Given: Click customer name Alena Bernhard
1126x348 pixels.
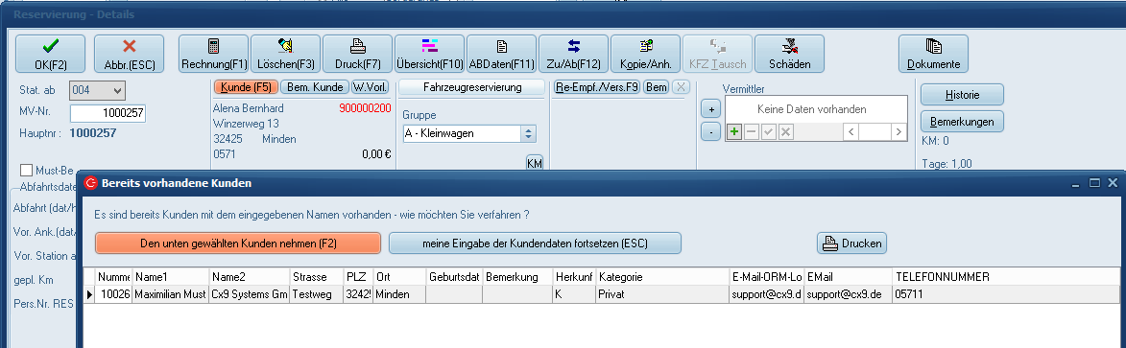Looking at the screenshot, I should [x=249, y=108].
